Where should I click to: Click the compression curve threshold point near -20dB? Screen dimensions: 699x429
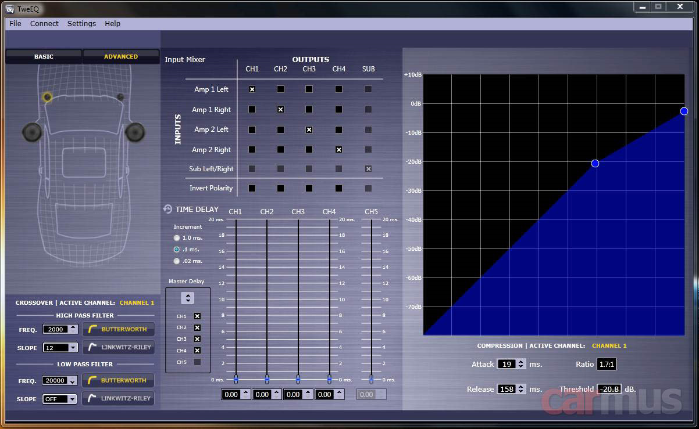(x=595, y=164)
